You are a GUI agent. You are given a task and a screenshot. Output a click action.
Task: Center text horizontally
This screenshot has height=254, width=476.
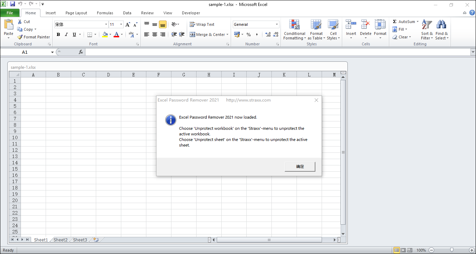pos(155,35)
